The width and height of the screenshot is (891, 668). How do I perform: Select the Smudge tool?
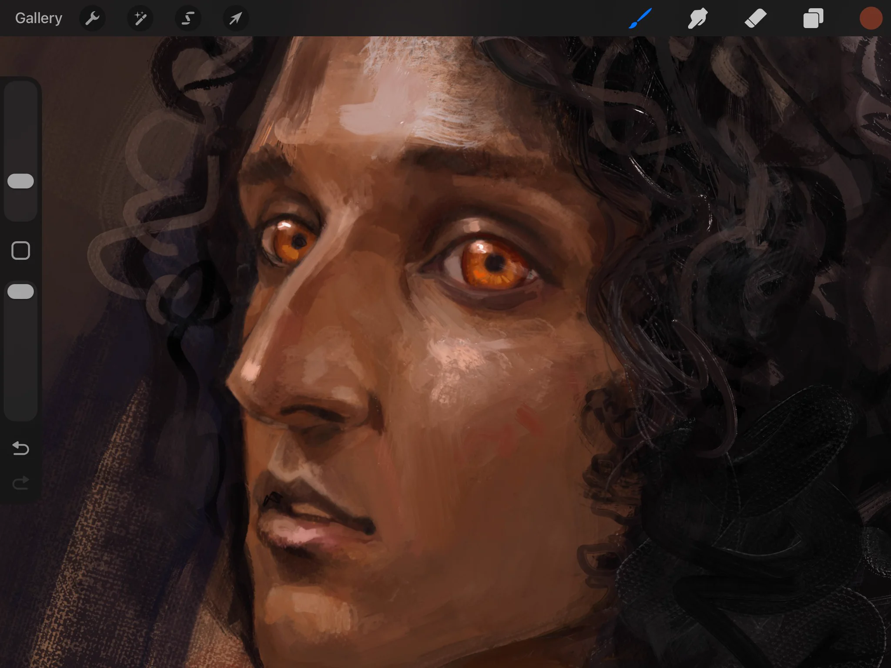(697, 18)
